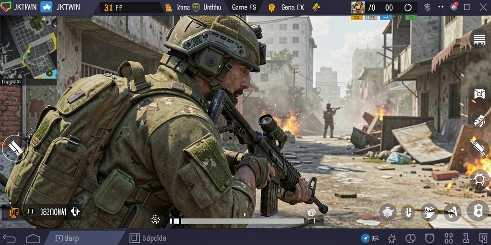Click the shield-circle icon in bottom toolbar

click(x=430, y=238)
